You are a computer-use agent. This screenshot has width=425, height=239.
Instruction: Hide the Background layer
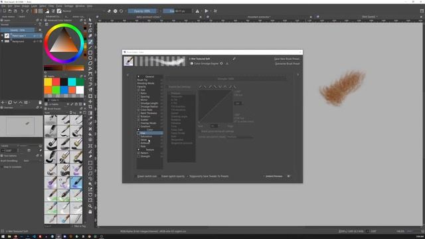coord(2,41)
